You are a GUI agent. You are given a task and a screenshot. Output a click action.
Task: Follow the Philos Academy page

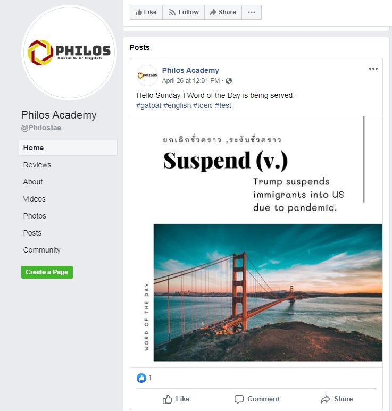[x=184, y=12]
